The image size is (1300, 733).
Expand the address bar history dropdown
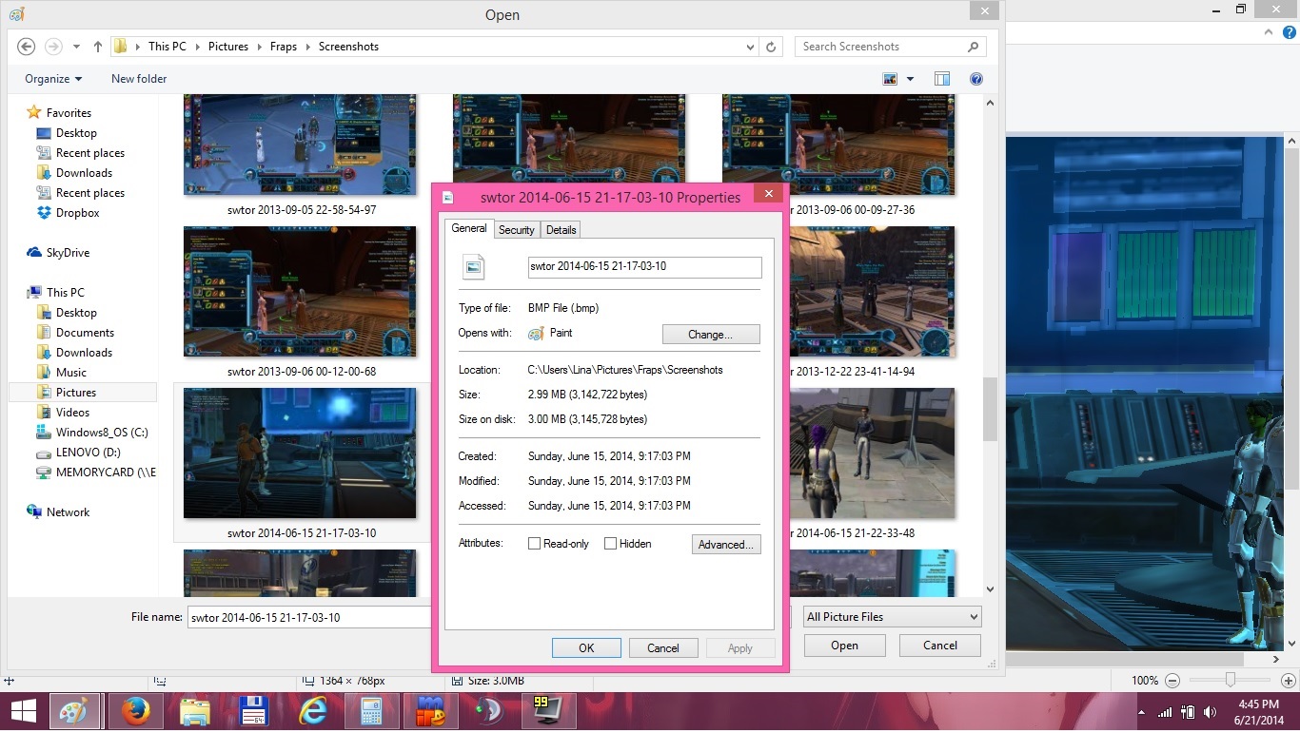tap(751, 47)
